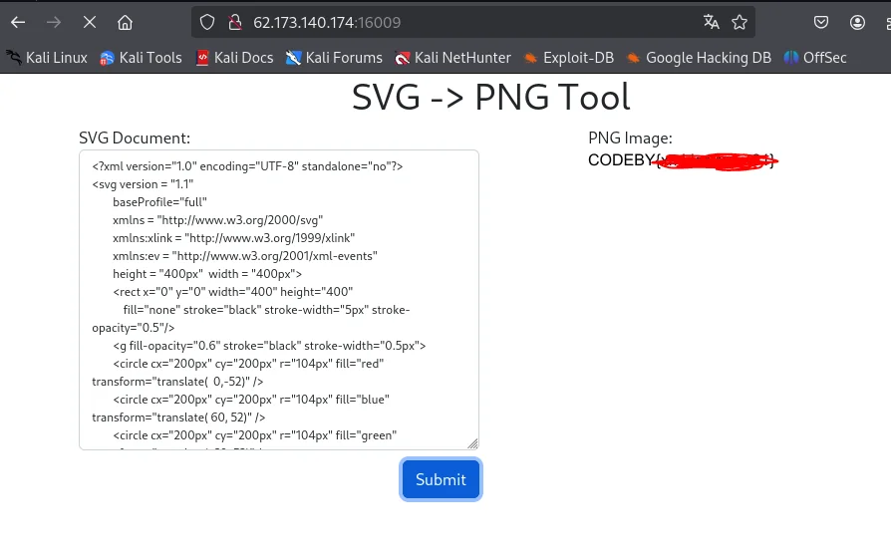The height and width of the screenshot is (556, 891).
Task: Open Kali Tools bookmark
Action: [141, 58]
